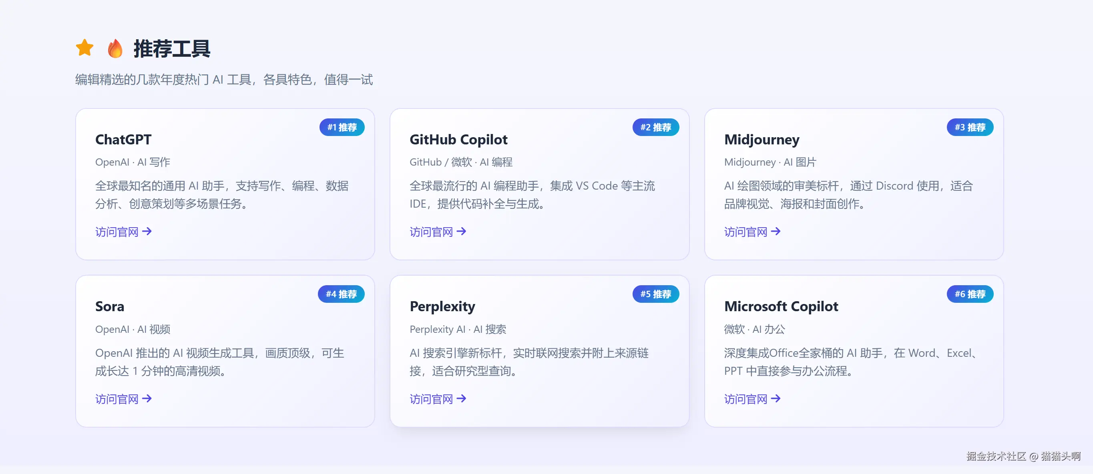The image size is (1093, 474).
Task: Click the 推荐工具 section heading
Action: (x=172, y=48)
